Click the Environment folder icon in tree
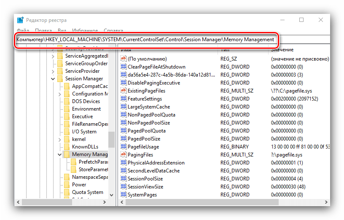Image resolution: width=344 pixels, height=220 pixels. click(x=67, y=109)
